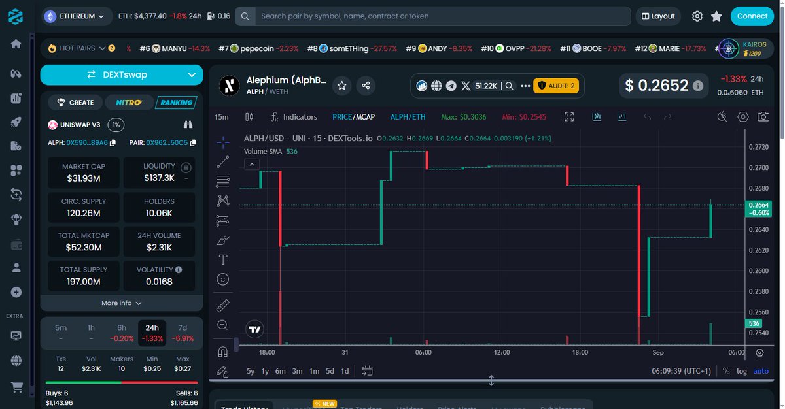Open the X (Twitter) profile with 51.22K followers
The image size is (785, 409).
click(x=479, y=85)
